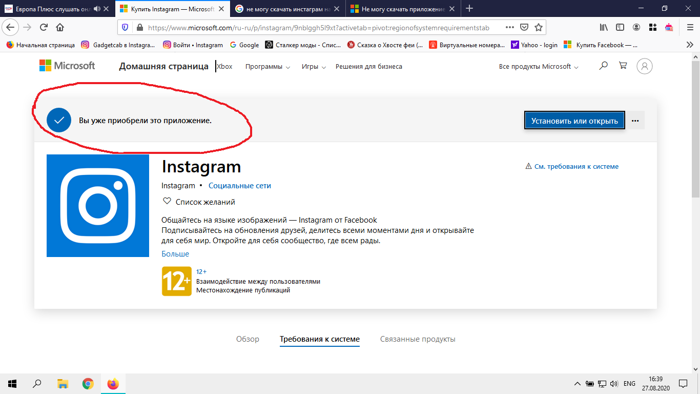Click tracking protection shield icon
Screen dimensions: 700x394
tap(126, 28)
